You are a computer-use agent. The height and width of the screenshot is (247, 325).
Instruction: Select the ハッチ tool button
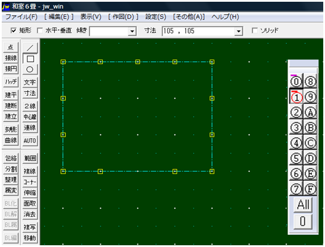[11, 82]
